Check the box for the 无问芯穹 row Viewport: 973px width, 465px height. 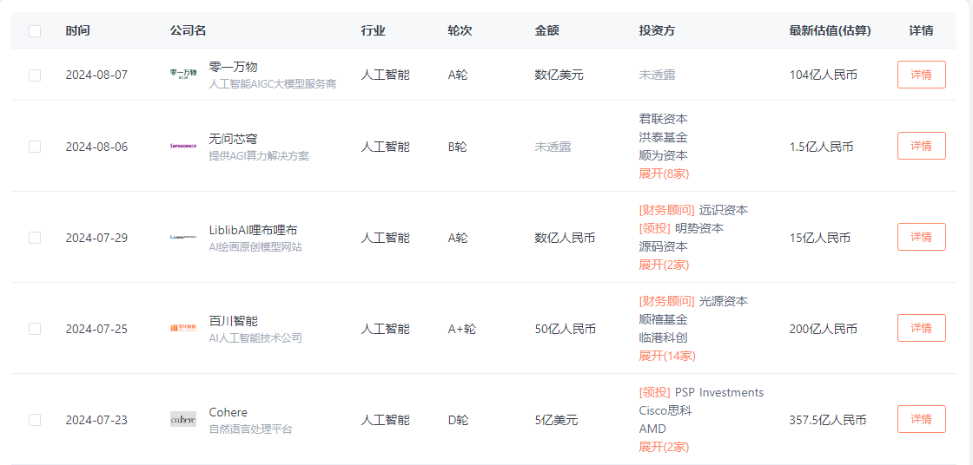pyautogui.click(x=35, y=147)
